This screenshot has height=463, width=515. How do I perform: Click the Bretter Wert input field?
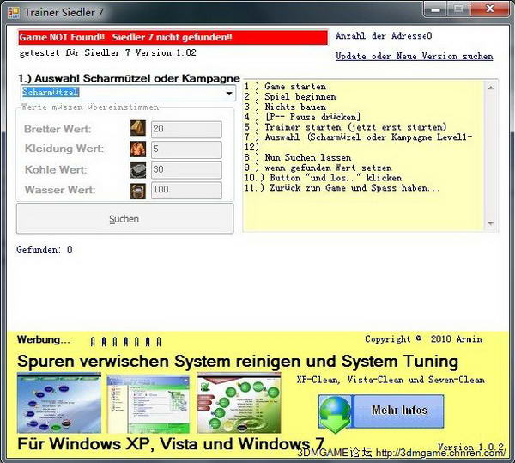(185, 129)
